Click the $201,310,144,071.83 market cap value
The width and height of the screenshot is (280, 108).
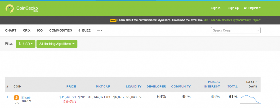click(x=94, y=97)
